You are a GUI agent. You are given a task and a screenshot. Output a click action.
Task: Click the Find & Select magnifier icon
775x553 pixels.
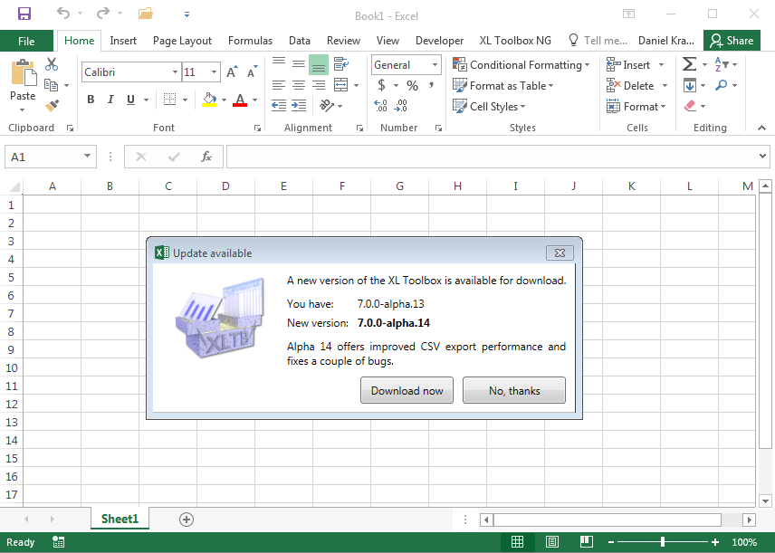(x=721, y=85)
